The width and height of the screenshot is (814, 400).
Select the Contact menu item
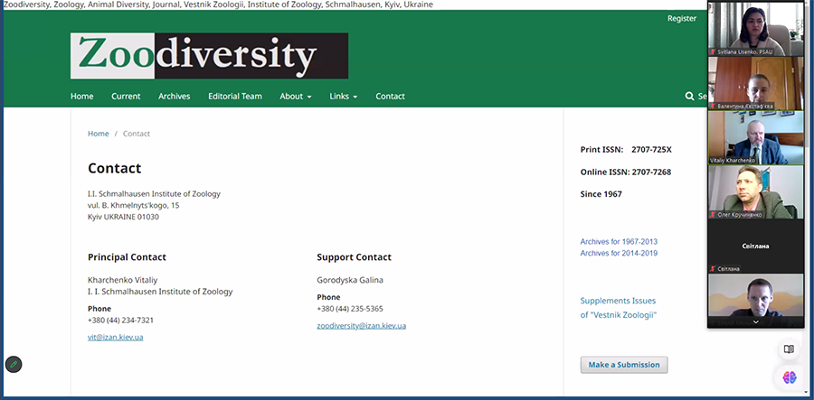390,97
